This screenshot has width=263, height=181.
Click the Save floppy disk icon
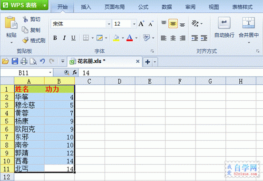15,61
